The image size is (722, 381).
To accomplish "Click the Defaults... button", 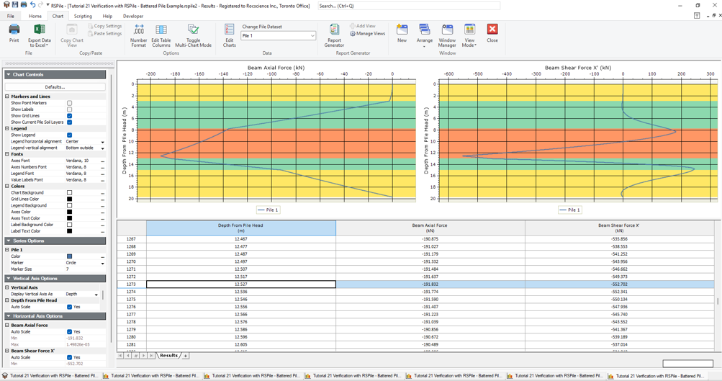I will coord(55,86).
